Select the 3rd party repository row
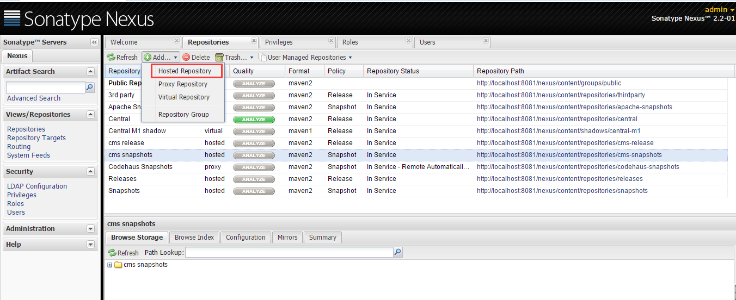 [x=416, y=95]
